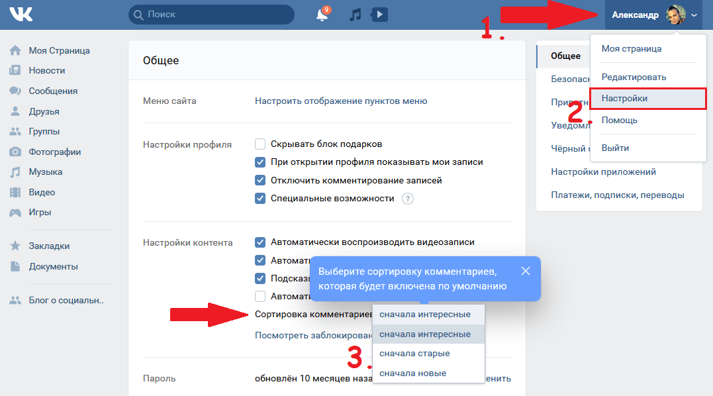Click the person icon beside Друзья
This screenshot has width=713, height=396.
click(x=15, y=111)
